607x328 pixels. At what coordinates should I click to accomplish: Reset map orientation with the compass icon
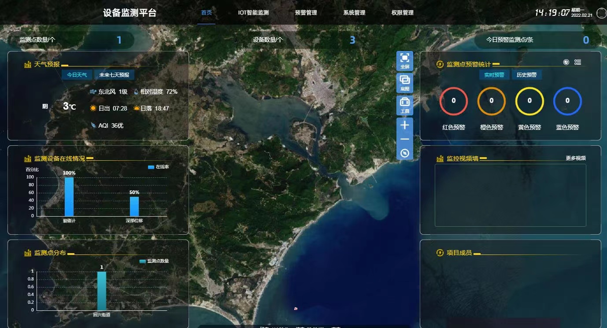404,153
